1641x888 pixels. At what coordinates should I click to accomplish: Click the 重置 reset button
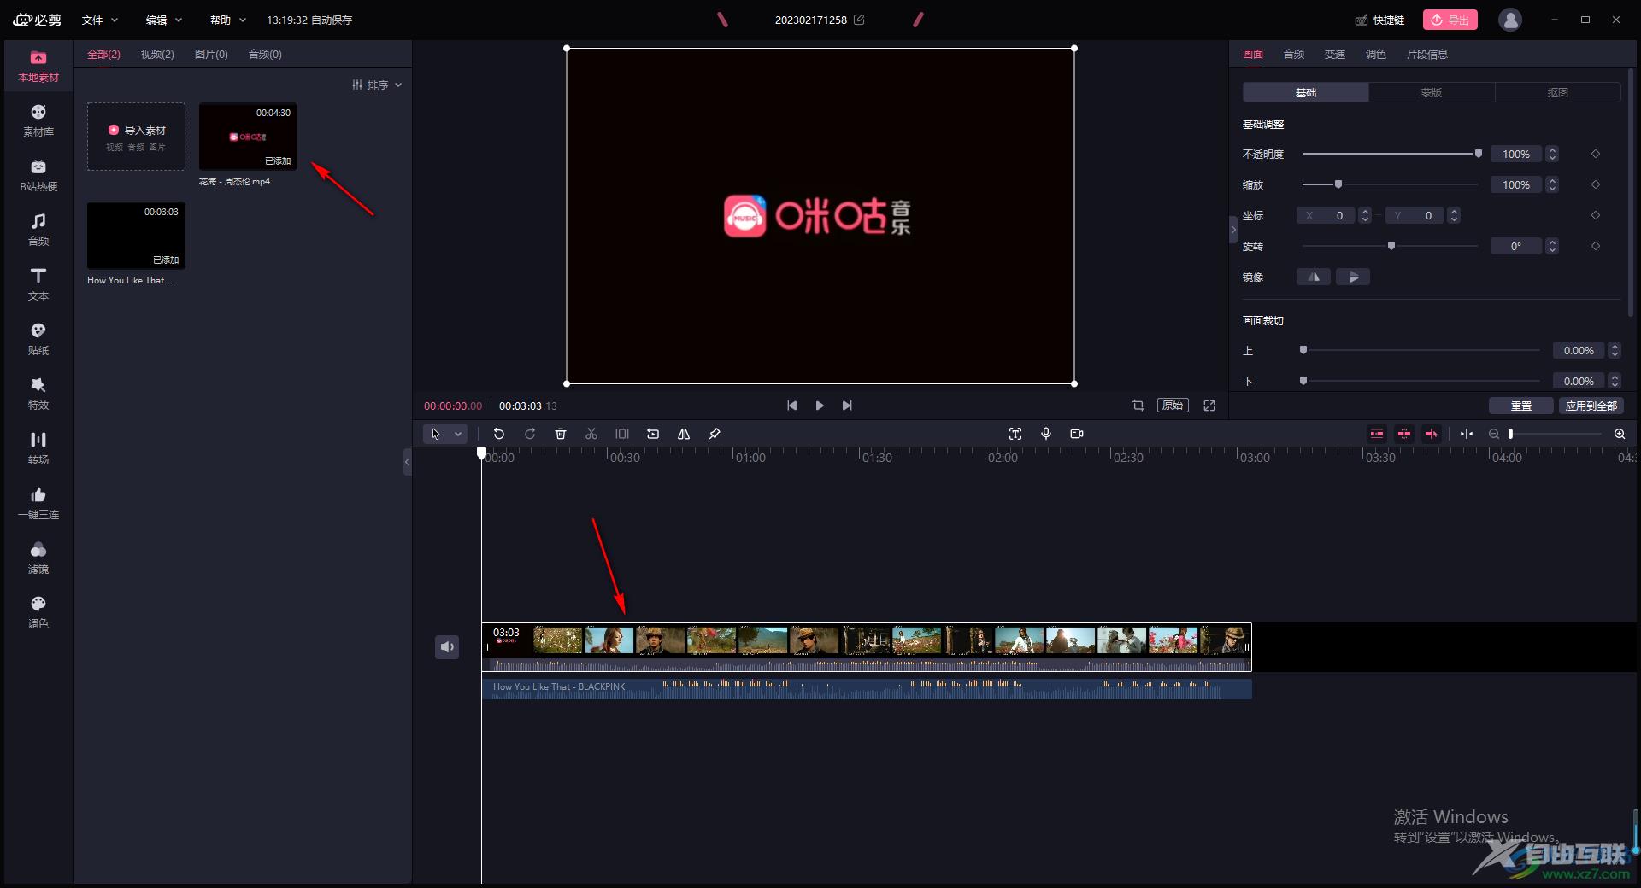pyautogui.click(x=1521, y=406)
